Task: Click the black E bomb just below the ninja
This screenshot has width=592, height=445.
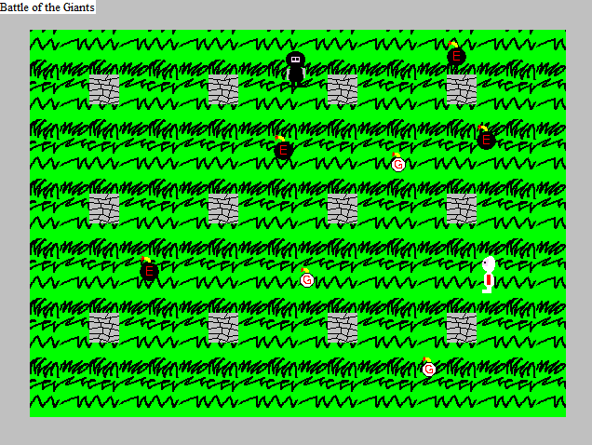Action: tap(284, 149)
